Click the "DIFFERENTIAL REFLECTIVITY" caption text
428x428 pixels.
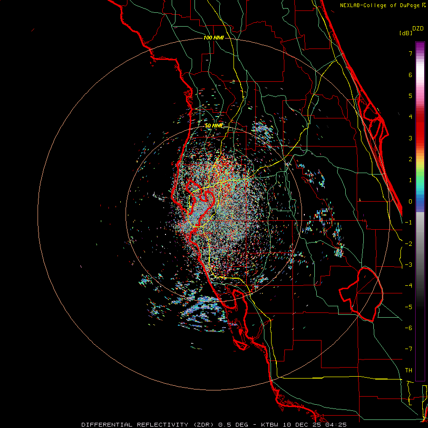135,425
